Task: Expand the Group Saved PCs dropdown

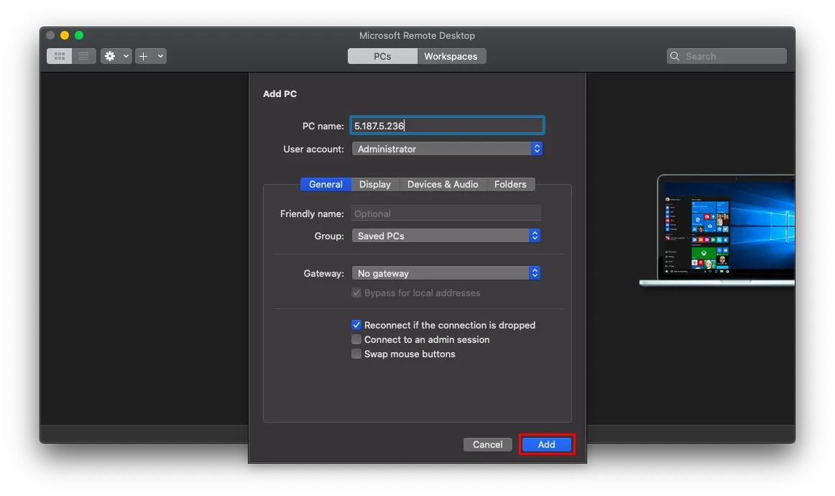Action: (446, 236)
